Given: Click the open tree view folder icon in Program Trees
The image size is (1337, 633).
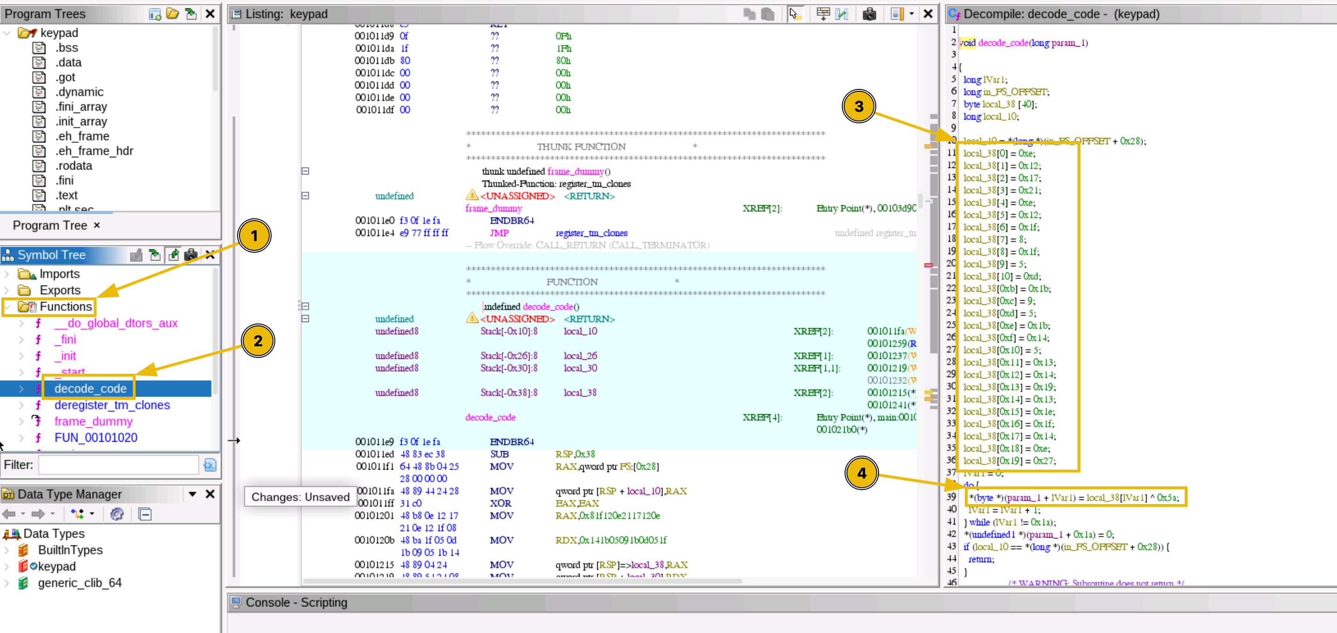Looking at the screenshot, I should tap(173, 14).
